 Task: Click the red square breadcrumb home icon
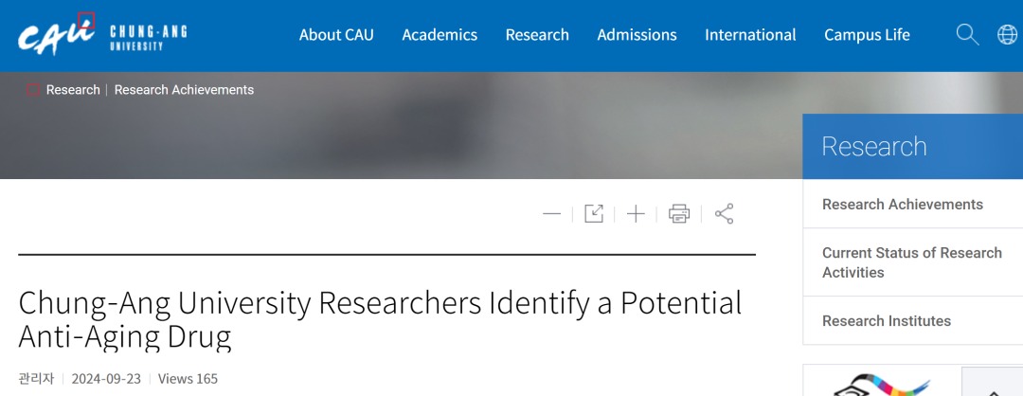tap(33, 90)
